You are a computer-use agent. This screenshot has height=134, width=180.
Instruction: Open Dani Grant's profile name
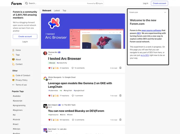52,129
